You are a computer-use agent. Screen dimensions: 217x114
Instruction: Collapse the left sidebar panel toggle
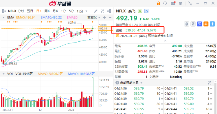coord(4,11)
